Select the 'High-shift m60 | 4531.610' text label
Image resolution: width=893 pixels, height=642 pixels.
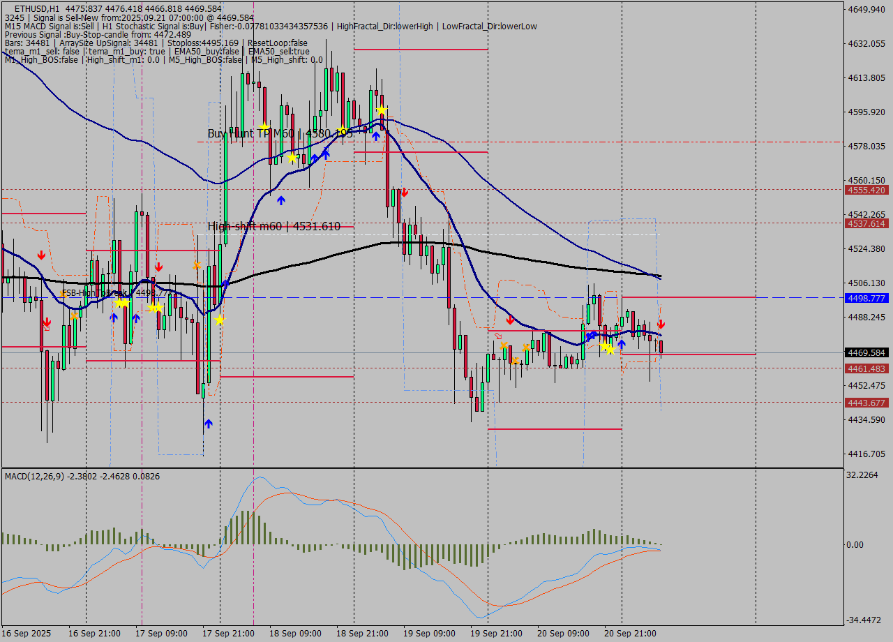(x=273, y=226)
